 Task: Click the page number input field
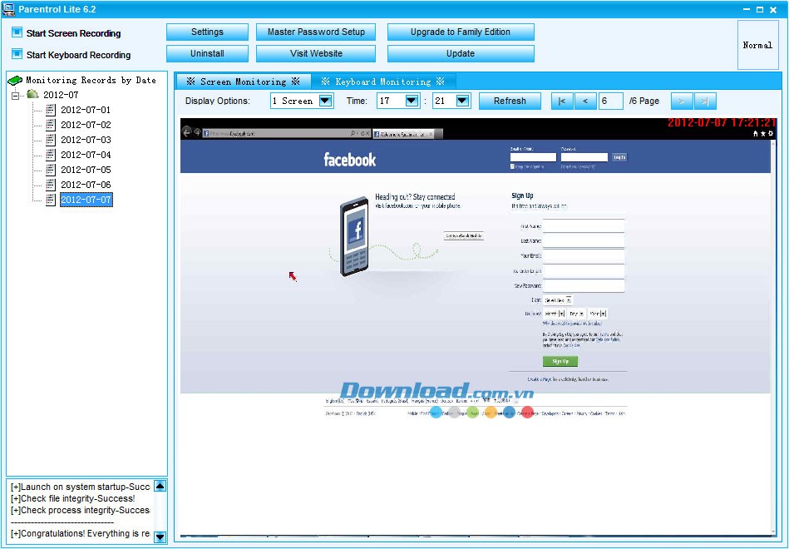(610, 101)
